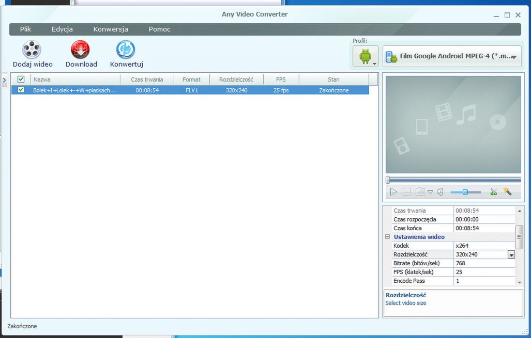Viewport: 531px width, 338px height.
Task: Click the 25 fps cell in the list
Action: (x=281, y=90)
